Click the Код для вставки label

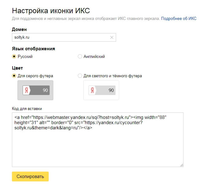click(x=27, y=109)
